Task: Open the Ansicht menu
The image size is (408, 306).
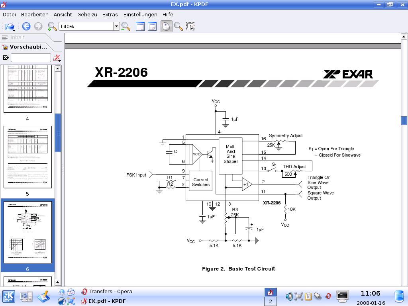Action: coord(63,15)
